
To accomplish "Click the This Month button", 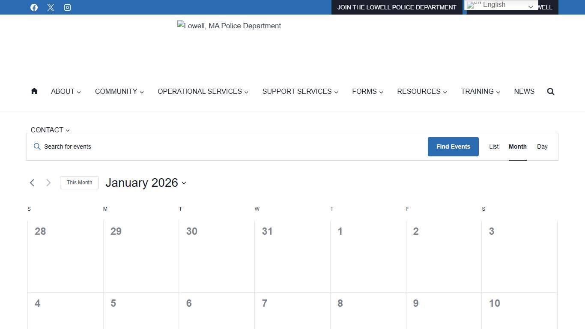I will (79, 182).
